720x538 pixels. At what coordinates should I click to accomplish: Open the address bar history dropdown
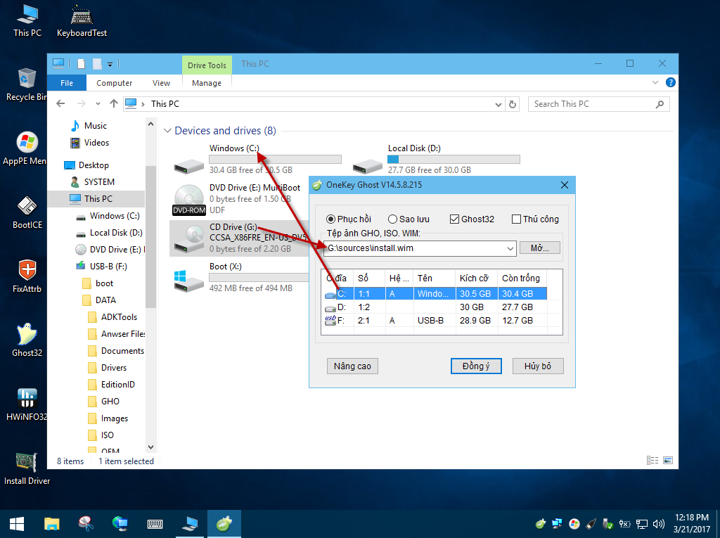pyautogui.click(x=499, y=104)
